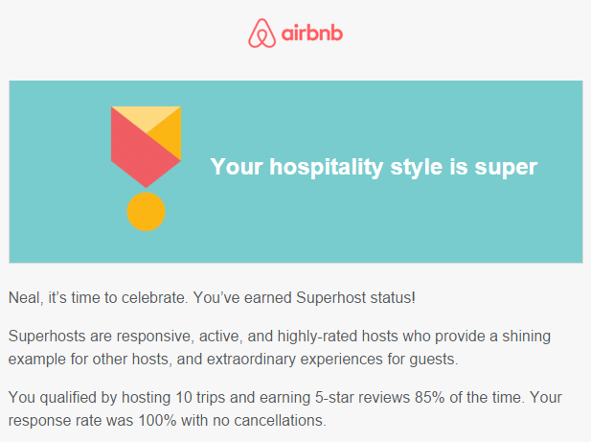The image size is (591, 442).
Task: Click the words 'no cancellations'
Action: 269,421
